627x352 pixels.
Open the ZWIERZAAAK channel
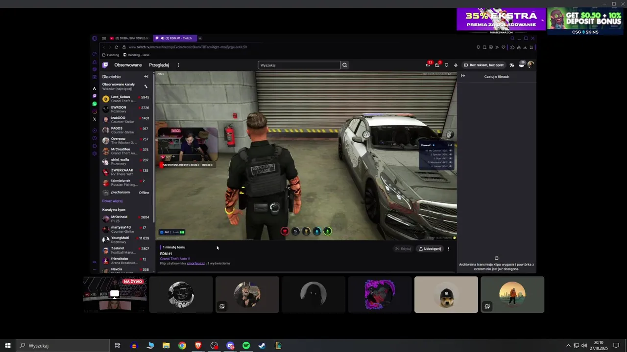[126, 172]
